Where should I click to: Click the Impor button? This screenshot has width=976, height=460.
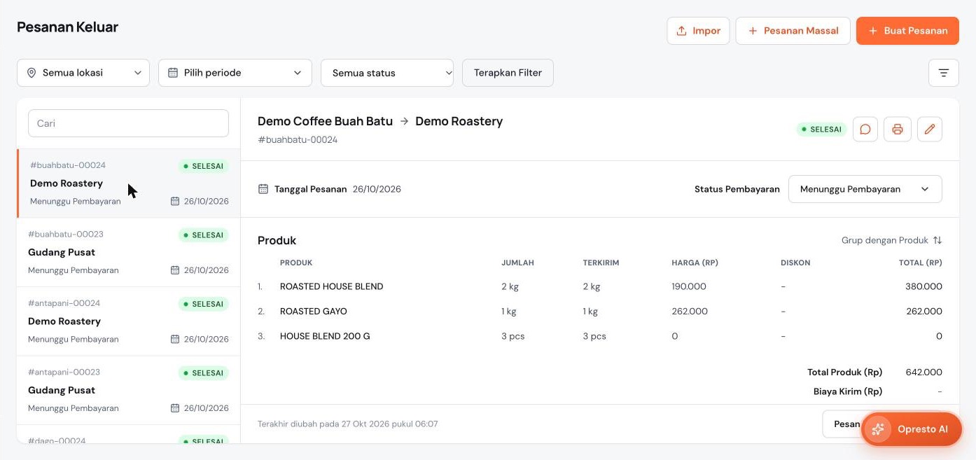(x=698, y=31)
